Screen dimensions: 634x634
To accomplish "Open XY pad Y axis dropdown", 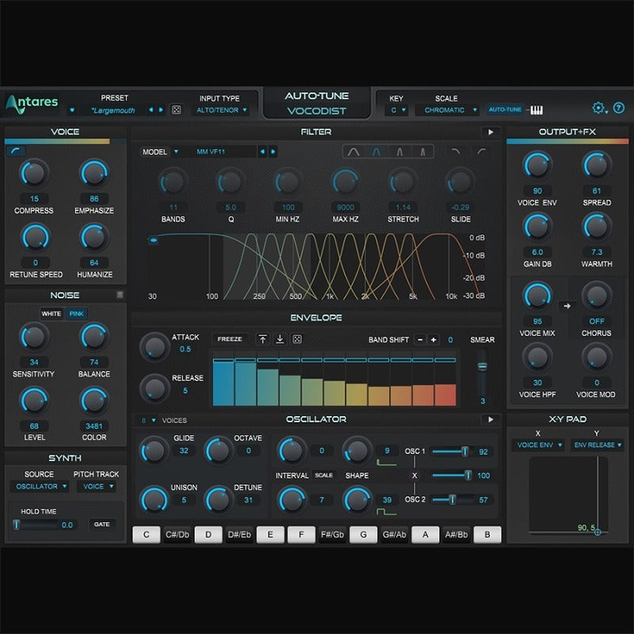I will pos(598,445).
